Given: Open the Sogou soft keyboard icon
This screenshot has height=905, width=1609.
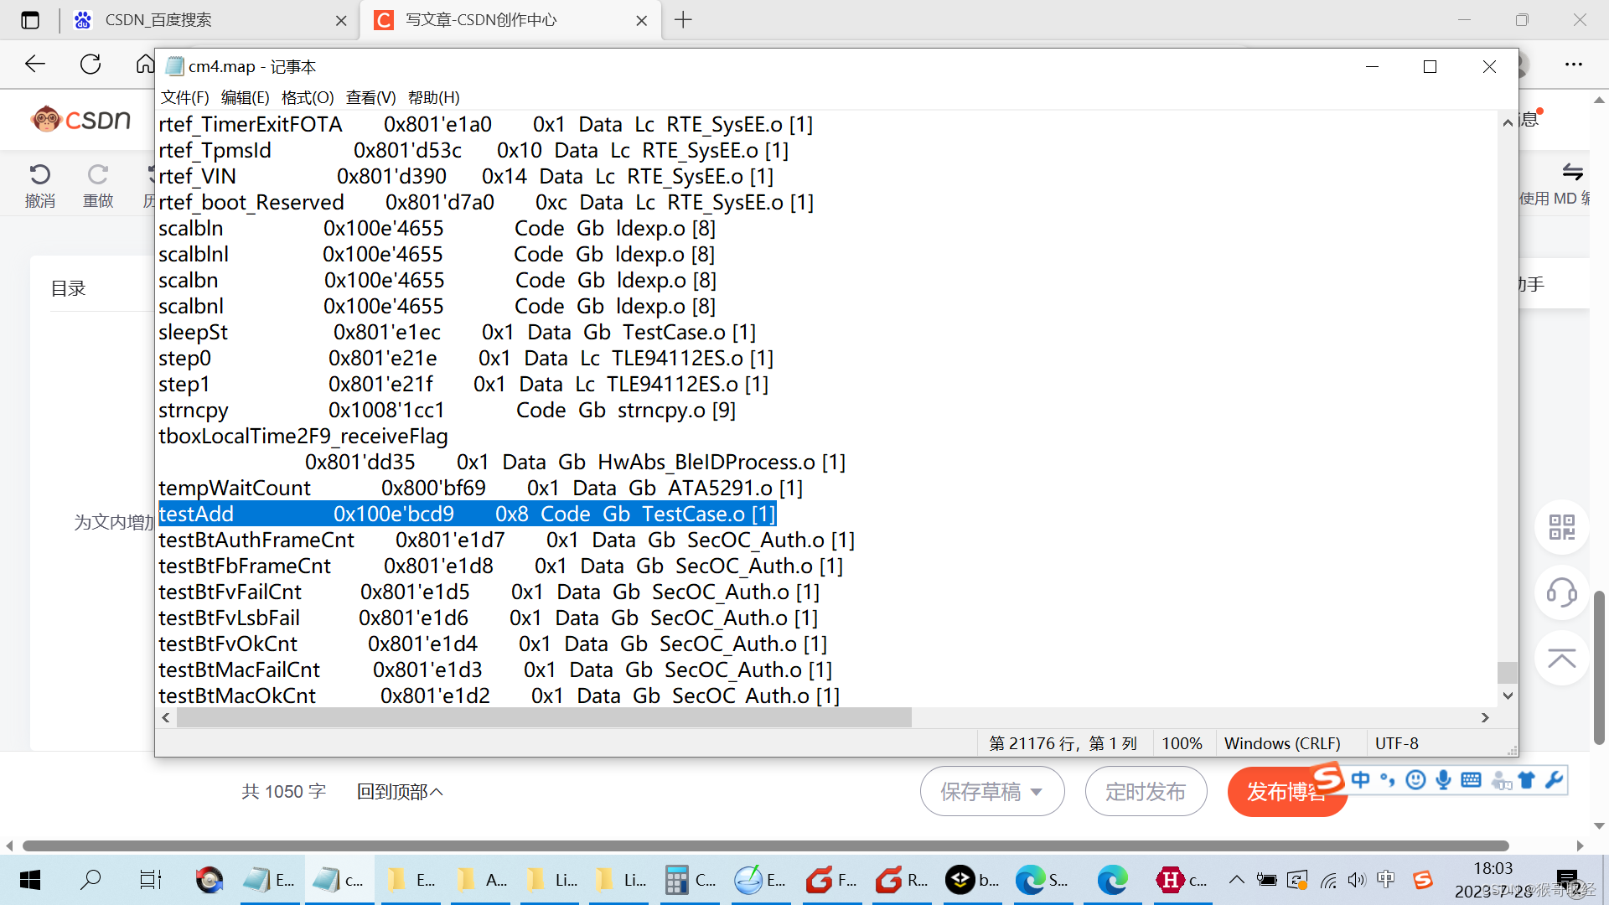Looking at the screenshot, I should click(1471, 780).
